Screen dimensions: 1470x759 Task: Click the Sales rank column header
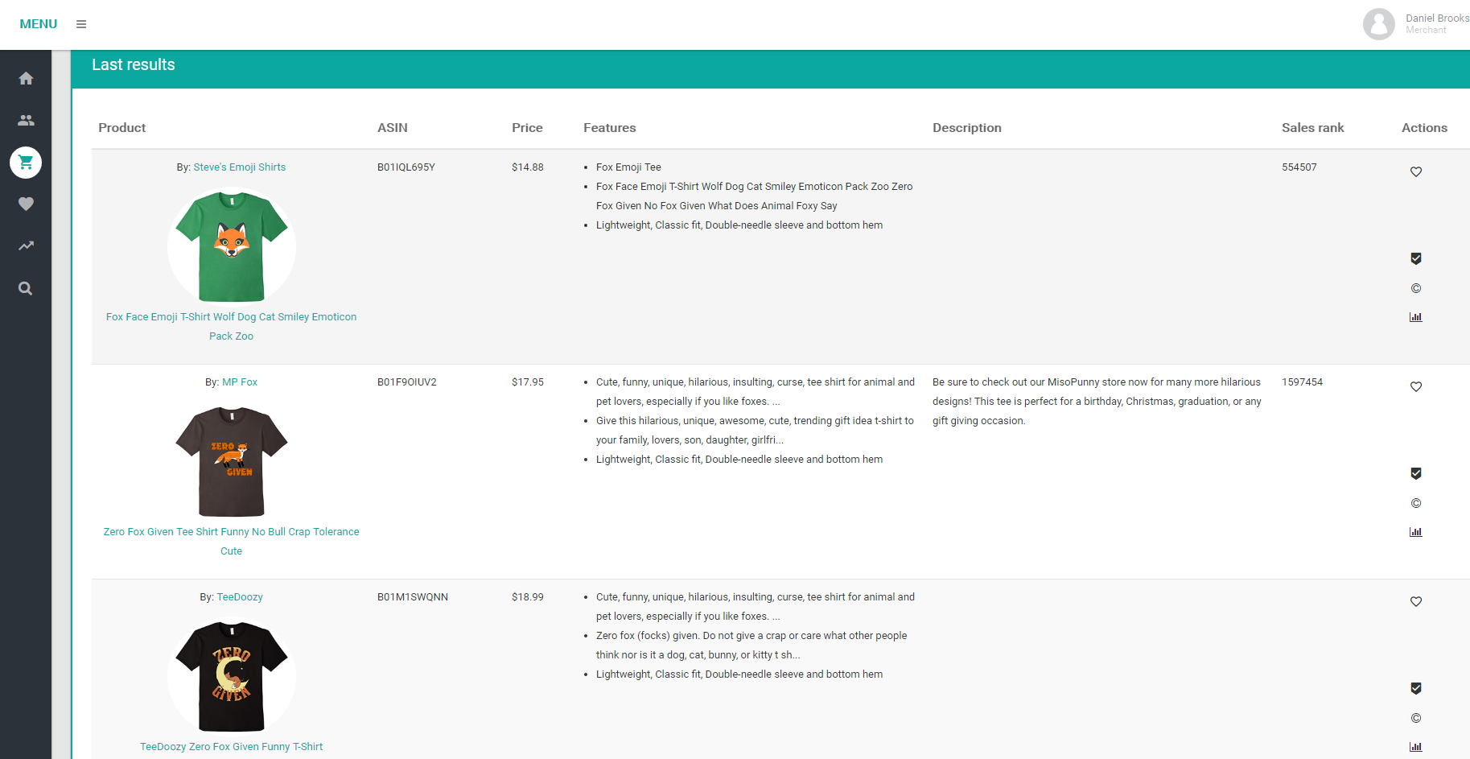pos(1313,128)
